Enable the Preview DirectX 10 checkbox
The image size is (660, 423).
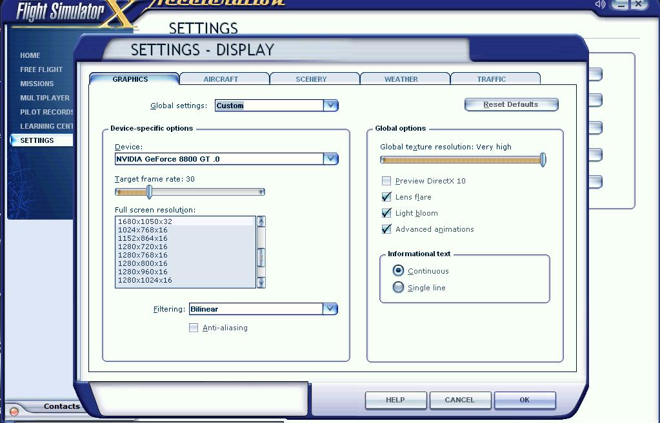pos(386,181)
